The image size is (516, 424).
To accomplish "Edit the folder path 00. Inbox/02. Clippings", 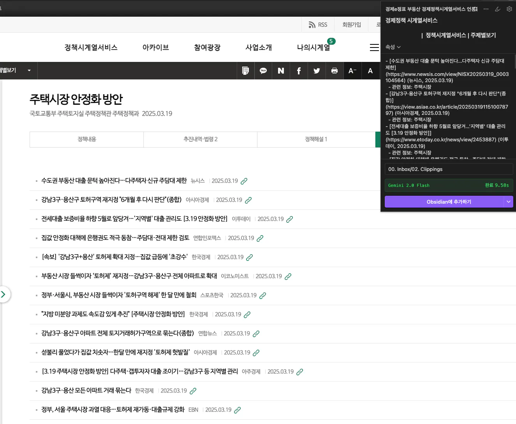I will pos(449,169).
